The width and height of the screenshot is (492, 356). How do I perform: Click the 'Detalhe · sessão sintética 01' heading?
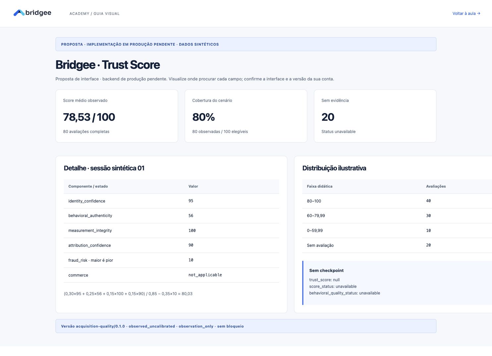pyautogui.click(x=104, y=168)
